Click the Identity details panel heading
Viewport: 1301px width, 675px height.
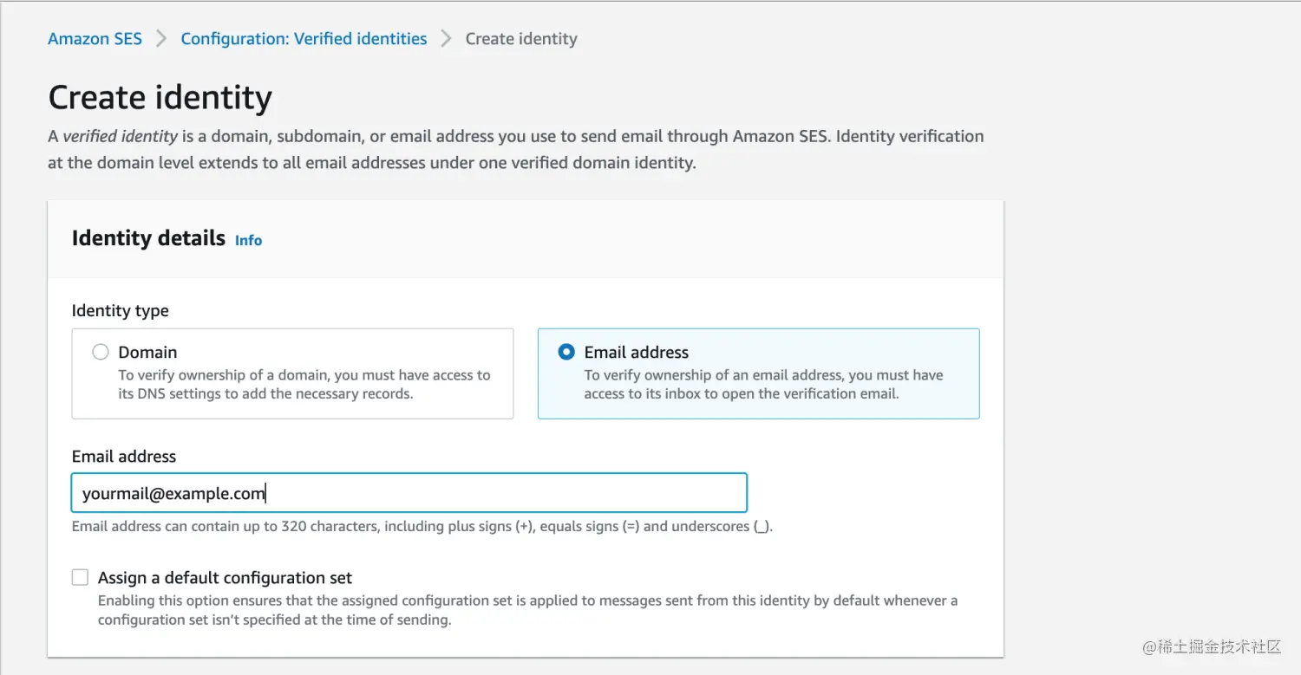[148, 238]
